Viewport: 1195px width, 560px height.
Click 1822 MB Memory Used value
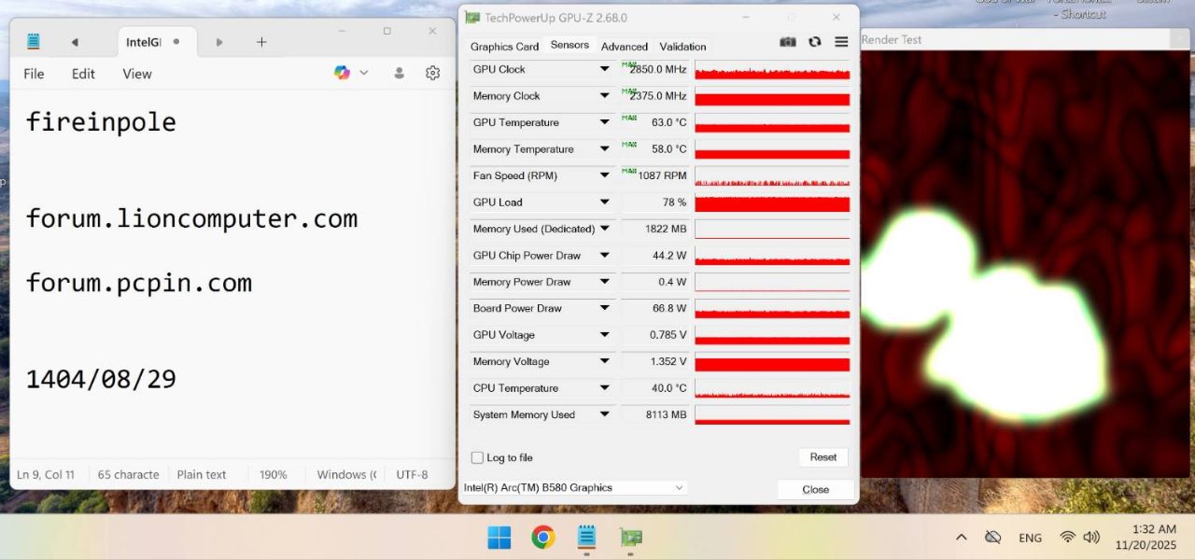[666, 230]
